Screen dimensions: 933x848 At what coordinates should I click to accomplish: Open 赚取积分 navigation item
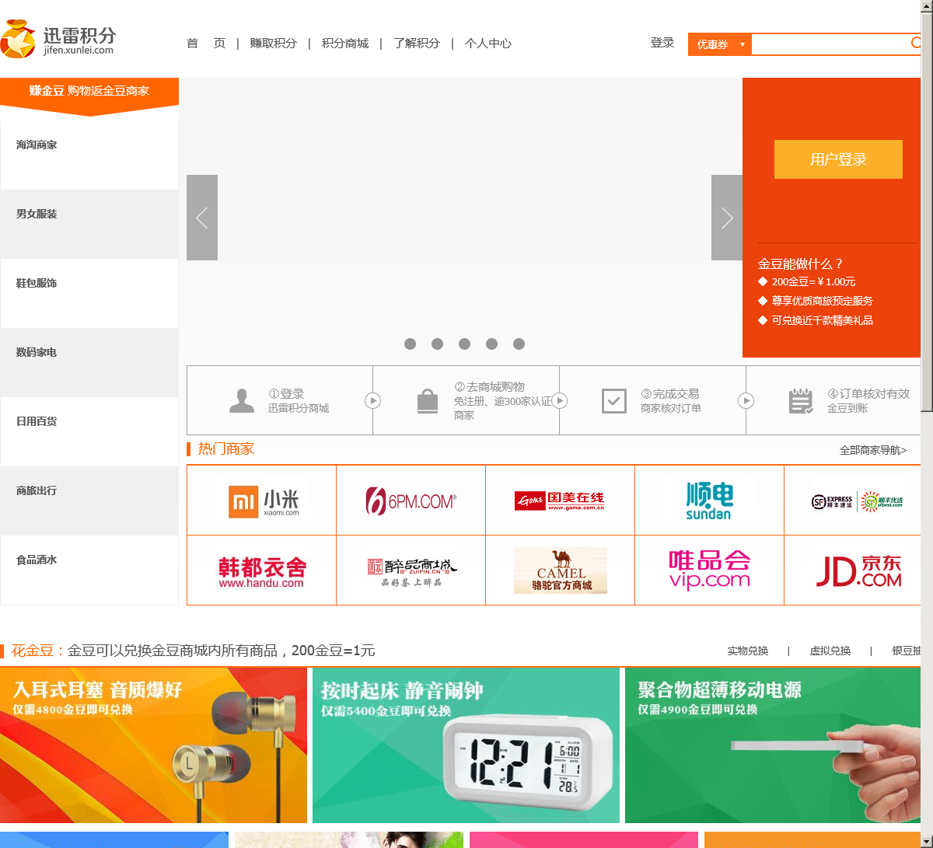coord(273,44)
